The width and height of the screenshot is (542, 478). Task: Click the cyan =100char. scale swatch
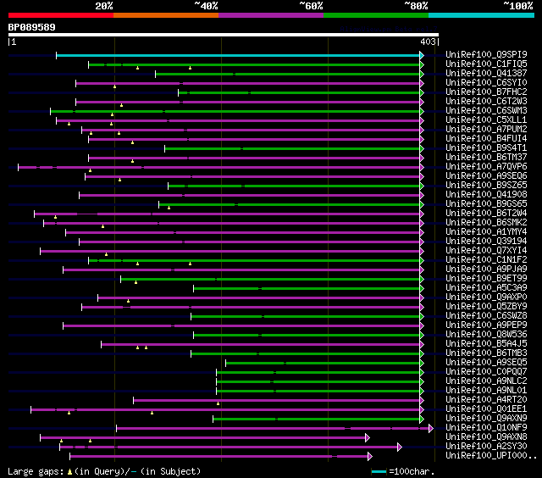(379, 471)
